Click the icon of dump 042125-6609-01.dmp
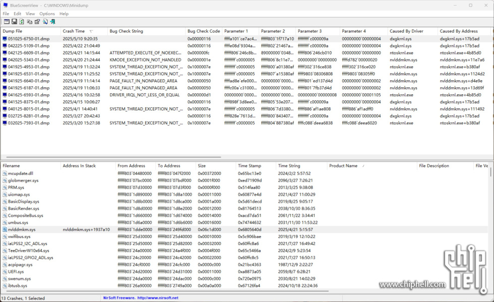This screenshot has height=302, width=494. coord(5,52)
